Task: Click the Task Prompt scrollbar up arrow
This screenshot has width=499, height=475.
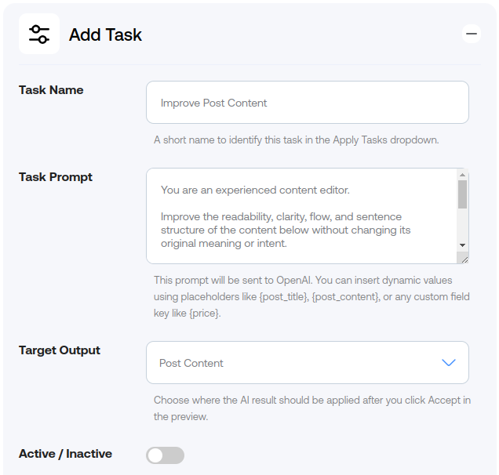Action: pyautogui.click(x=463, y=175)
